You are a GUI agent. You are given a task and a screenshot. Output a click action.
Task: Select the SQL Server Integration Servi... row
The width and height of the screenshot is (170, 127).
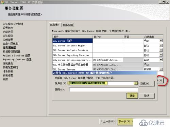[x=72, y=60]
